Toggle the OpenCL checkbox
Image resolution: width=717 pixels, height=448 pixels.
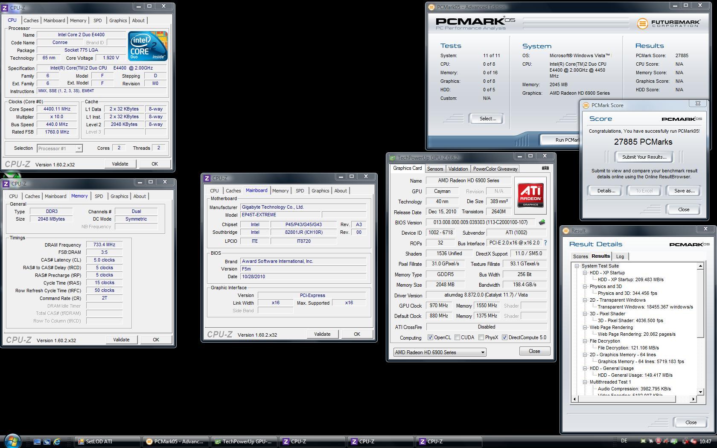click(x=430, y=337)
